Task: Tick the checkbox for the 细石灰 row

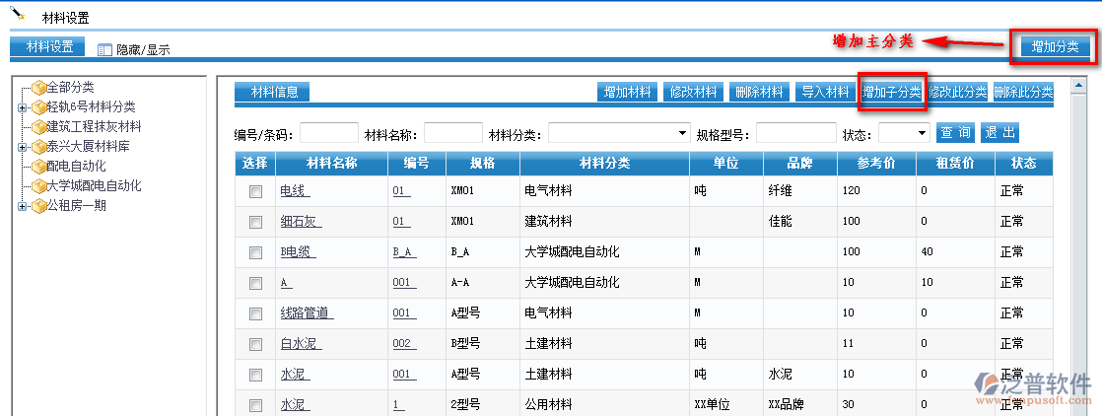Action: pos(255,223)
